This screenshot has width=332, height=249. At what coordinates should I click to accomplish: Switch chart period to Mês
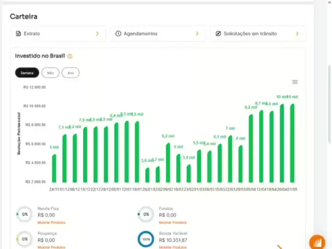[50, 73]
